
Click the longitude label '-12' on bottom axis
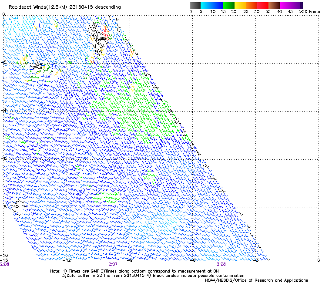pos(67,260)
